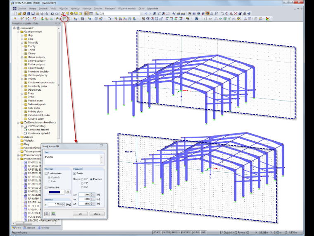Open the Soubor menu
314x236 pixels.
tap(22, 8)
